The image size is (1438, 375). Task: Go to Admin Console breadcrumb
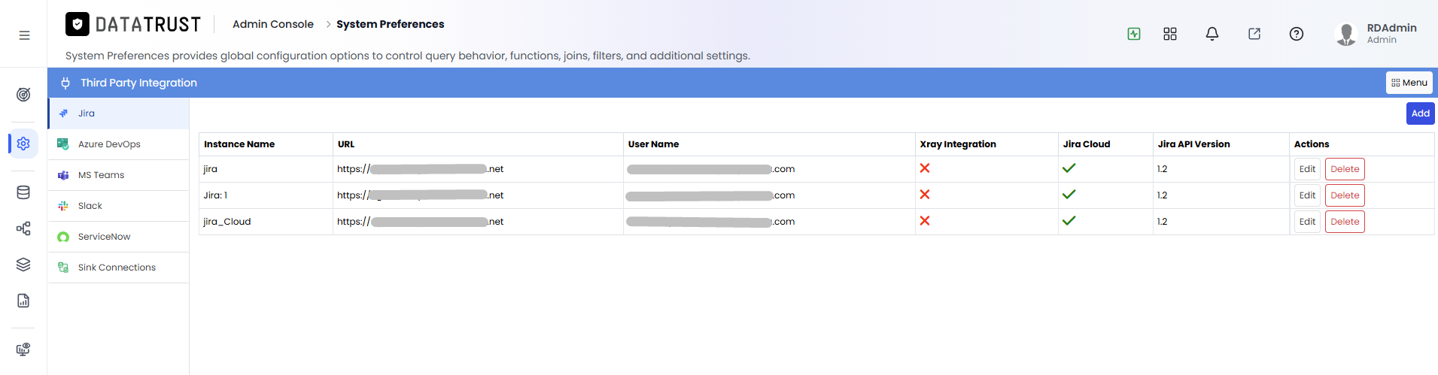pos(273,24)
